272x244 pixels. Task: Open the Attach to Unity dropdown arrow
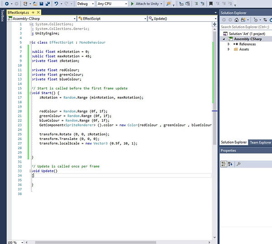coord(161,4)
